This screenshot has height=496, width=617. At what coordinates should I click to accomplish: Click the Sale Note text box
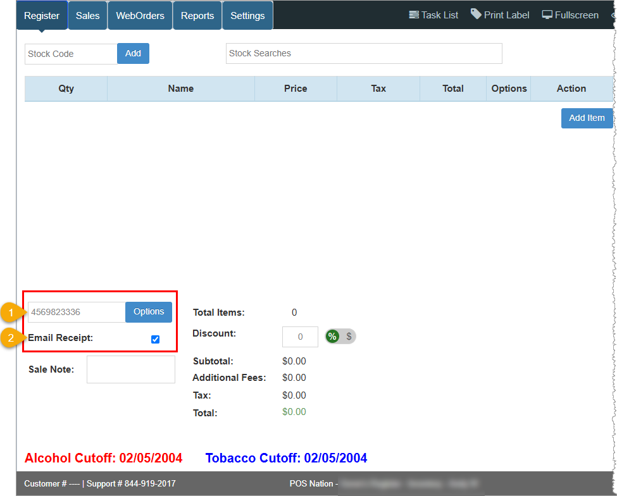pyautogui.click(x=130, y=369)
